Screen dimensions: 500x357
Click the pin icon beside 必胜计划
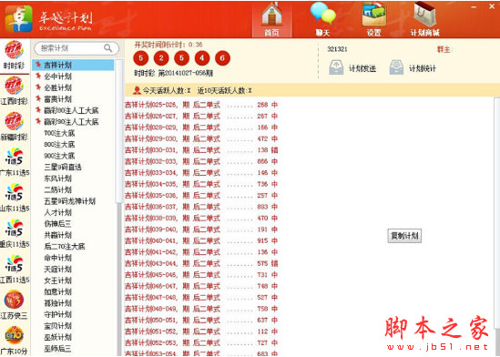38,87
